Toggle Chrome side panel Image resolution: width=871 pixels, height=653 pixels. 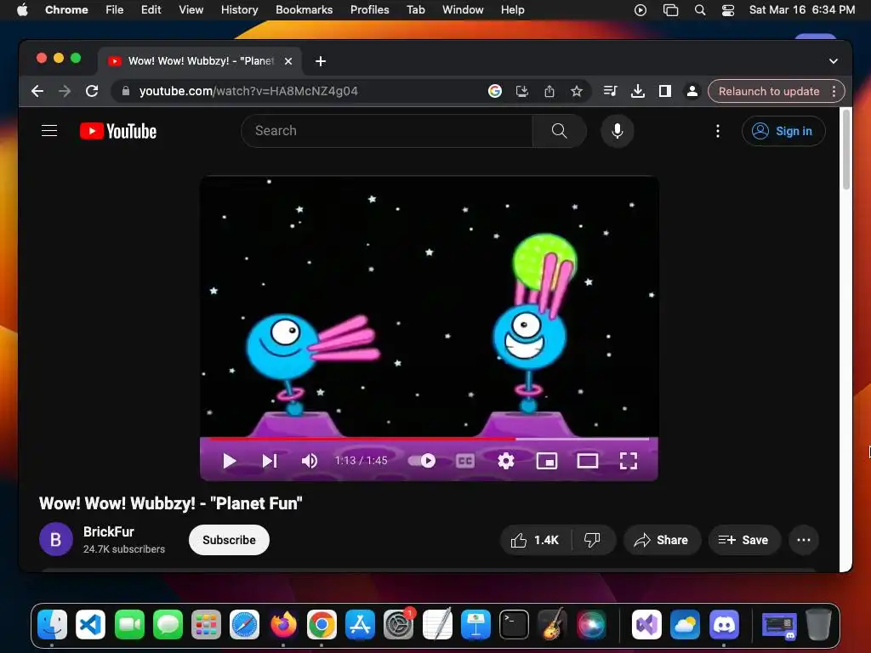665,91
